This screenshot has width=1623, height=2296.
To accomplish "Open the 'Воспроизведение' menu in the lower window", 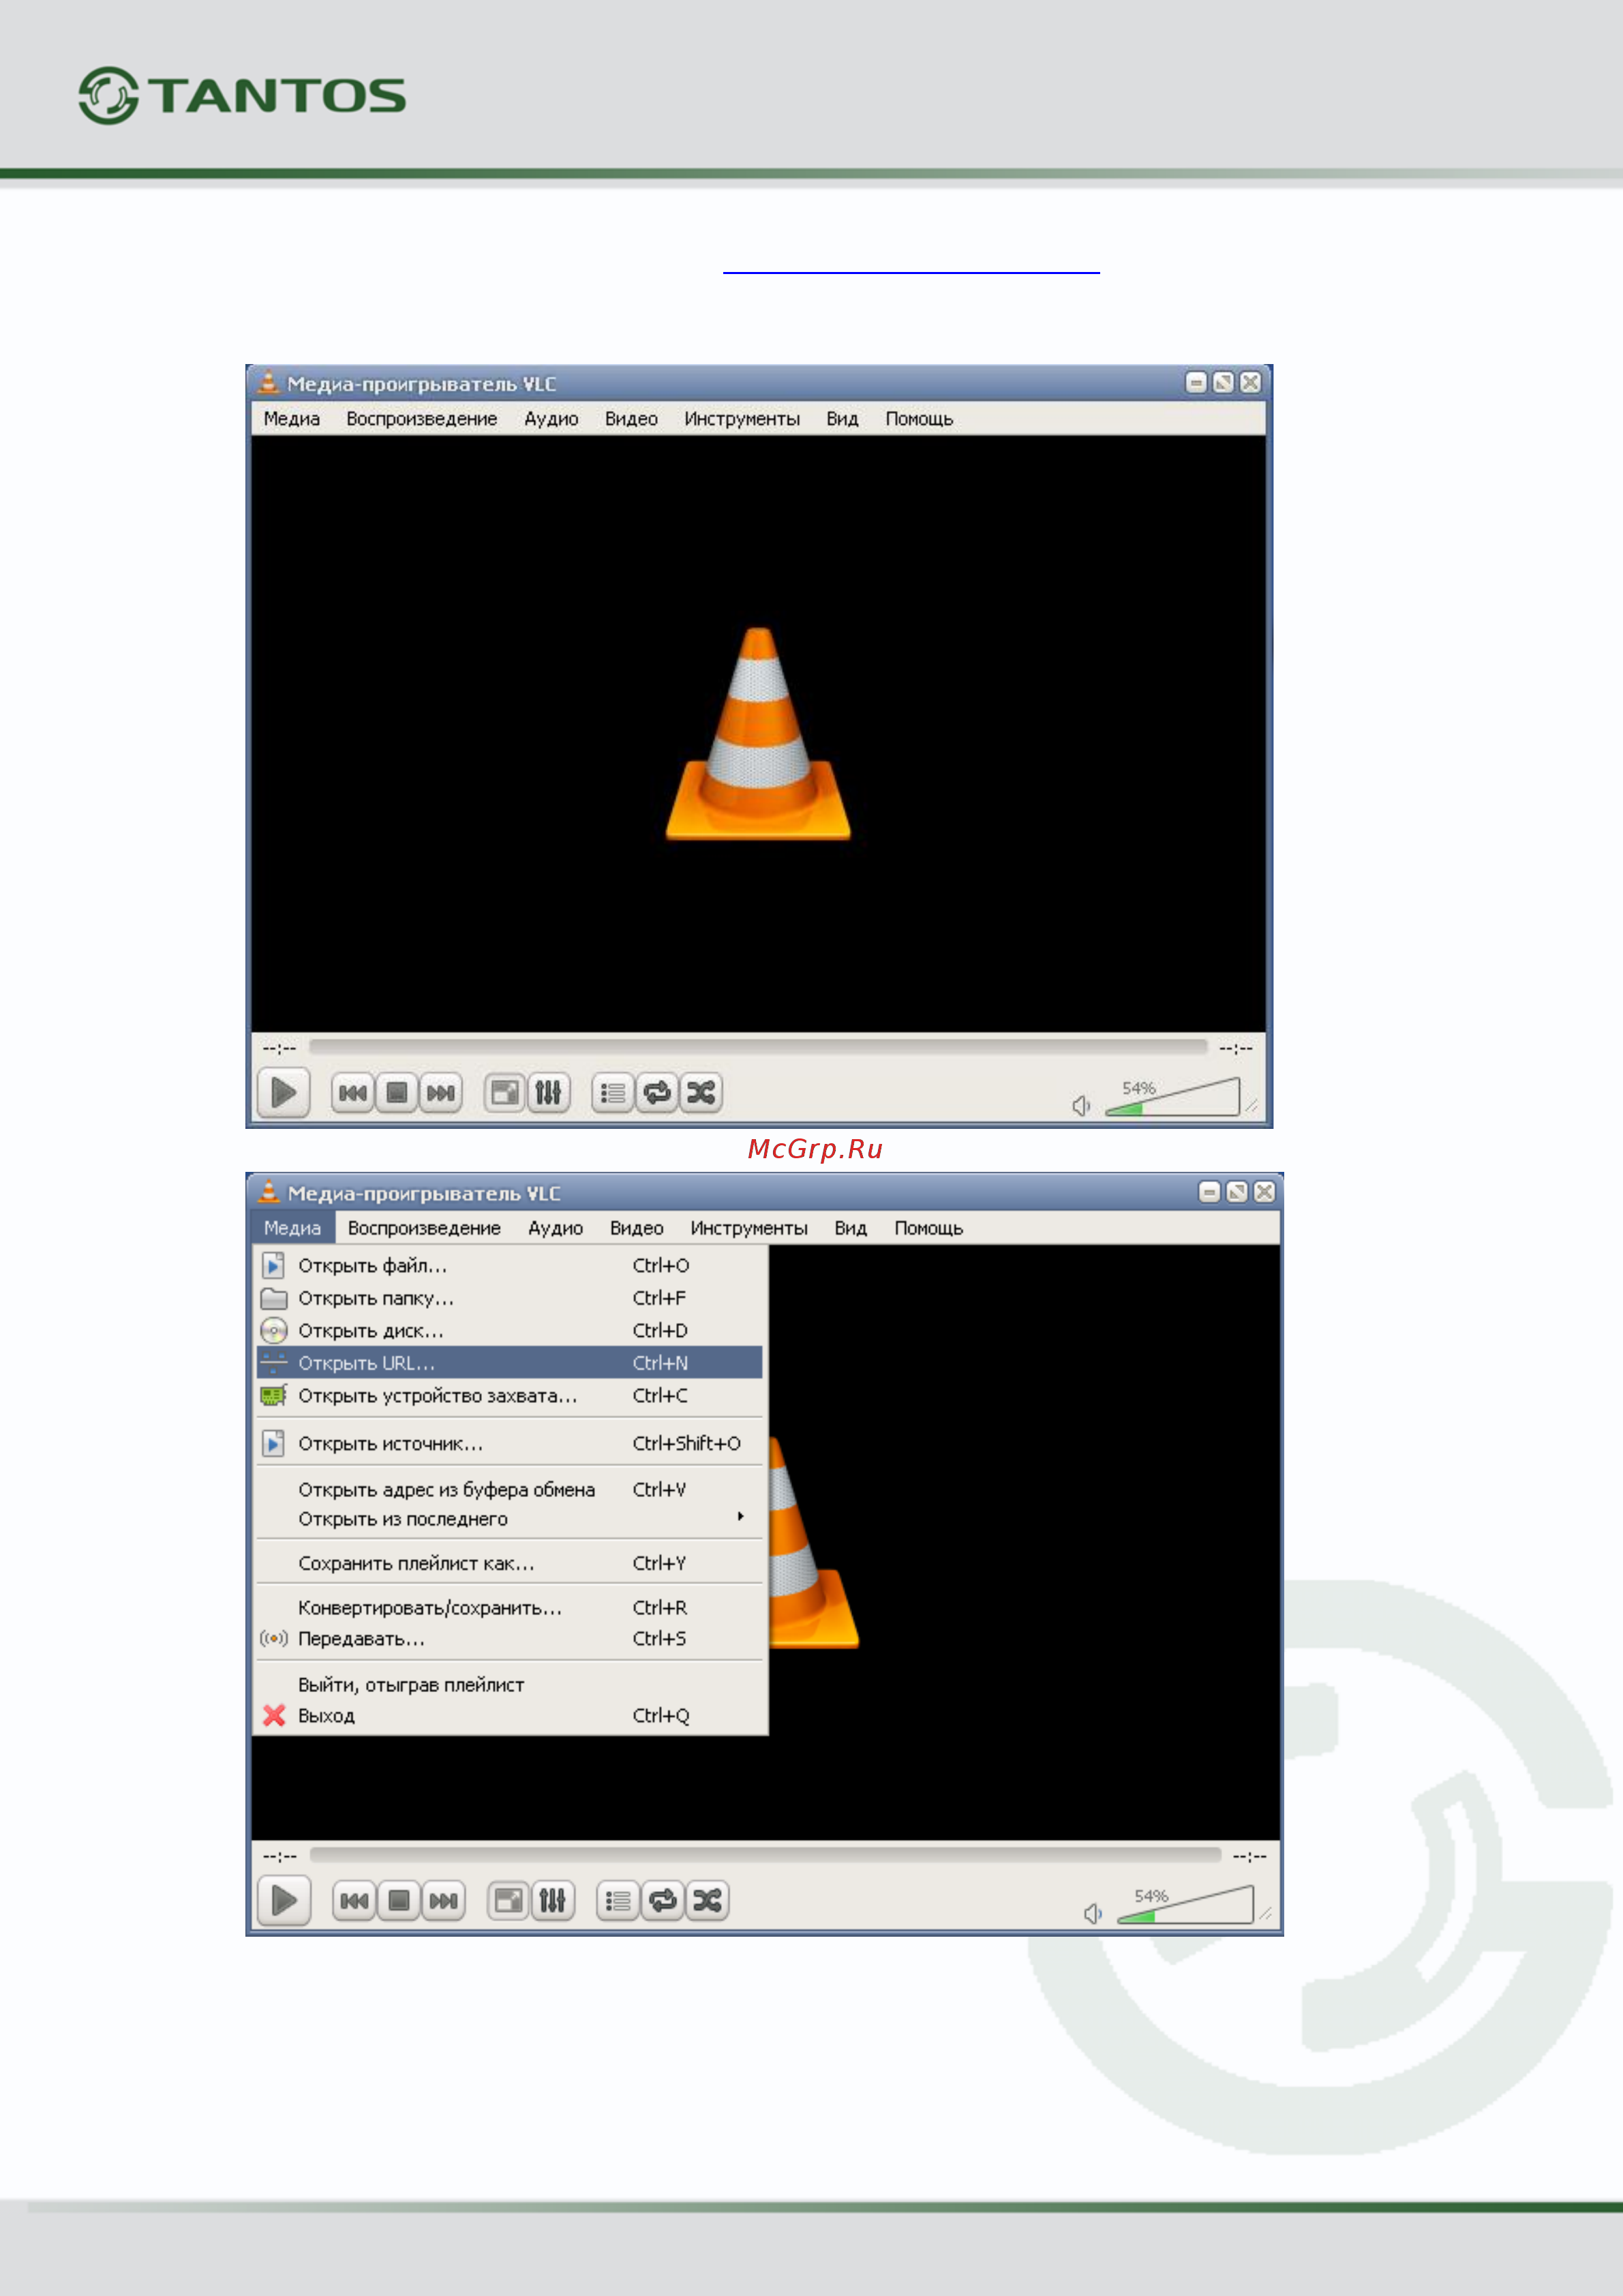I will (424, 1228).
